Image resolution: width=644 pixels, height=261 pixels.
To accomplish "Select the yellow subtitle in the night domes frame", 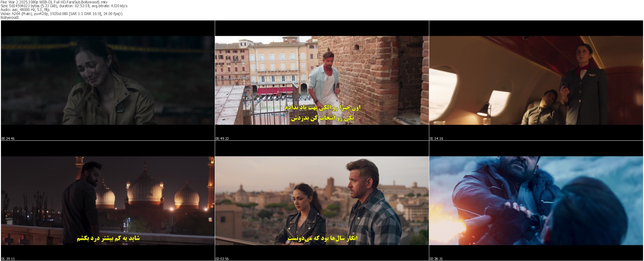I will (108, 238).
